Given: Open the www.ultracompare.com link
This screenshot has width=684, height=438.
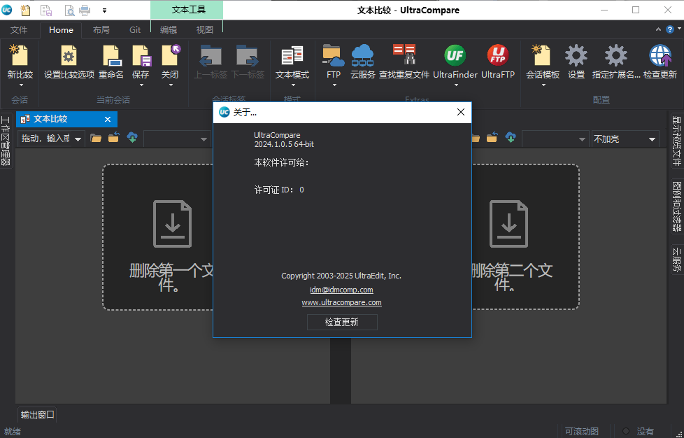Looking at the screenshot, I should [x=342, y=302].
